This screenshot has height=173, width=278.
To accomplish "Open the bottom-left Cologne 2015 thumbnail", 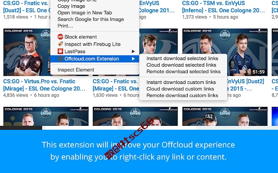I will (x=46, y=116).
